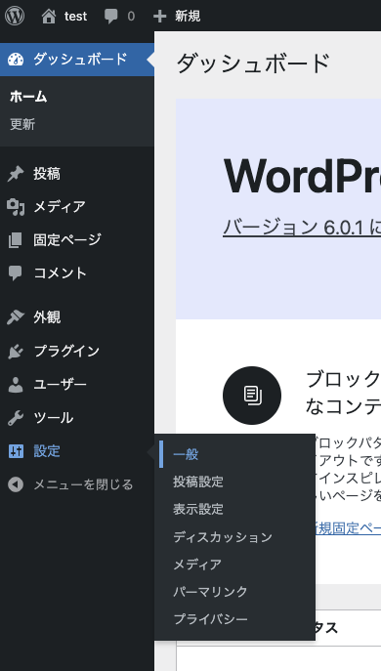
Task: Click the comment count 0
Action: [131, 17]
